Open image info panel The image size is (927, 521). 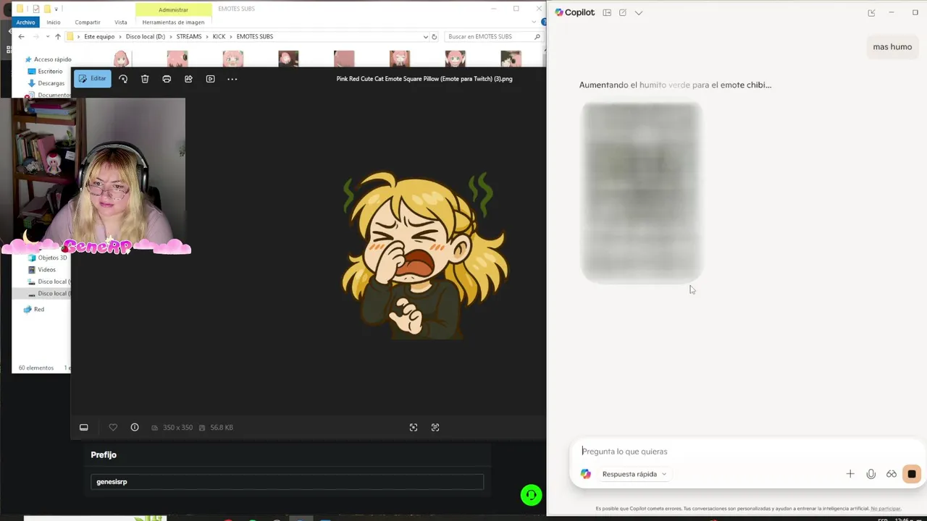point(135,428)
